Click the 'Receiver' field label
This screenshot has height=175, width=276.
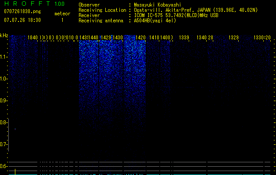(89, 15)
